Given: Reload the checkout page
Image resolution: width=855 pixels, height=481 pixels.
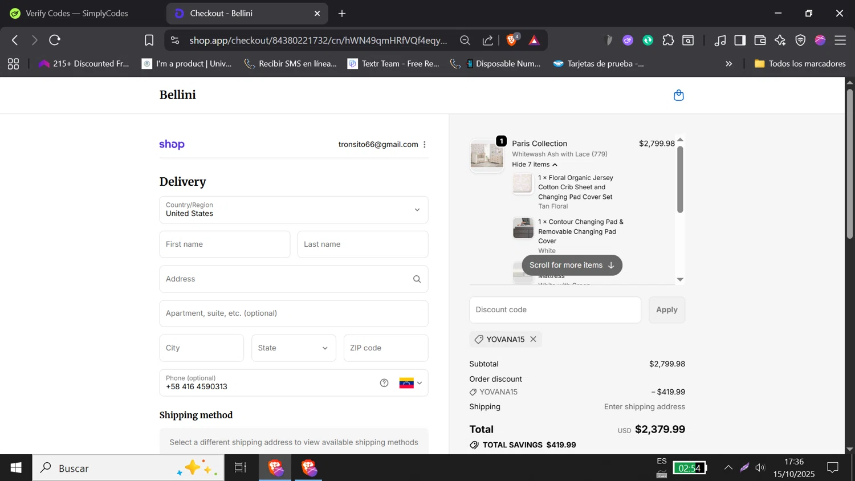Looking at the screenshot, I should [x=55, y=40].
